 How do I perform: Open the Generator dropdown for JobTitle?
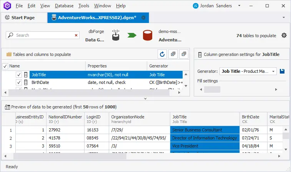pos(273,71)
